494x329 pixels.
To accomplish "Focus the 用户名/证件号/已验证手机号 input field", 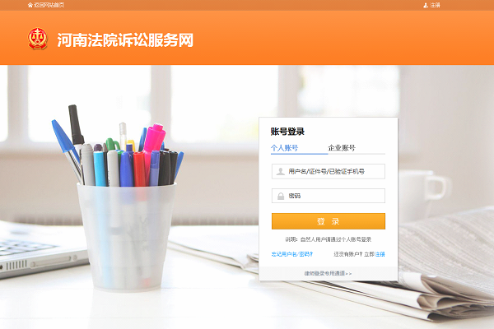I will click(x=329, y=172).
